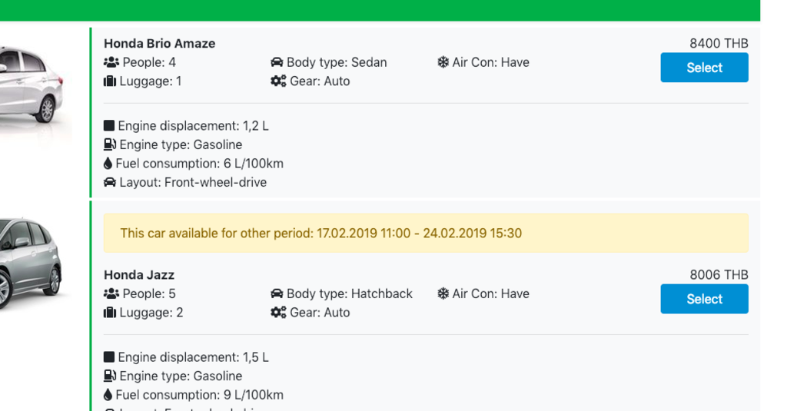The width and height of the screenshot is (787, 411).
Task: Click the gear icon for Honda Brio Amaze
Action: [278, 81]
